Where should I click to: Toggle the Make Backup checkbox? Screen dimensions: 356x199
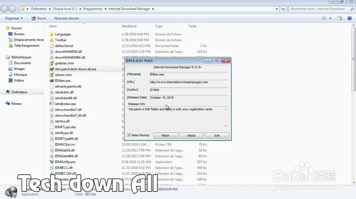click(129, 135)
